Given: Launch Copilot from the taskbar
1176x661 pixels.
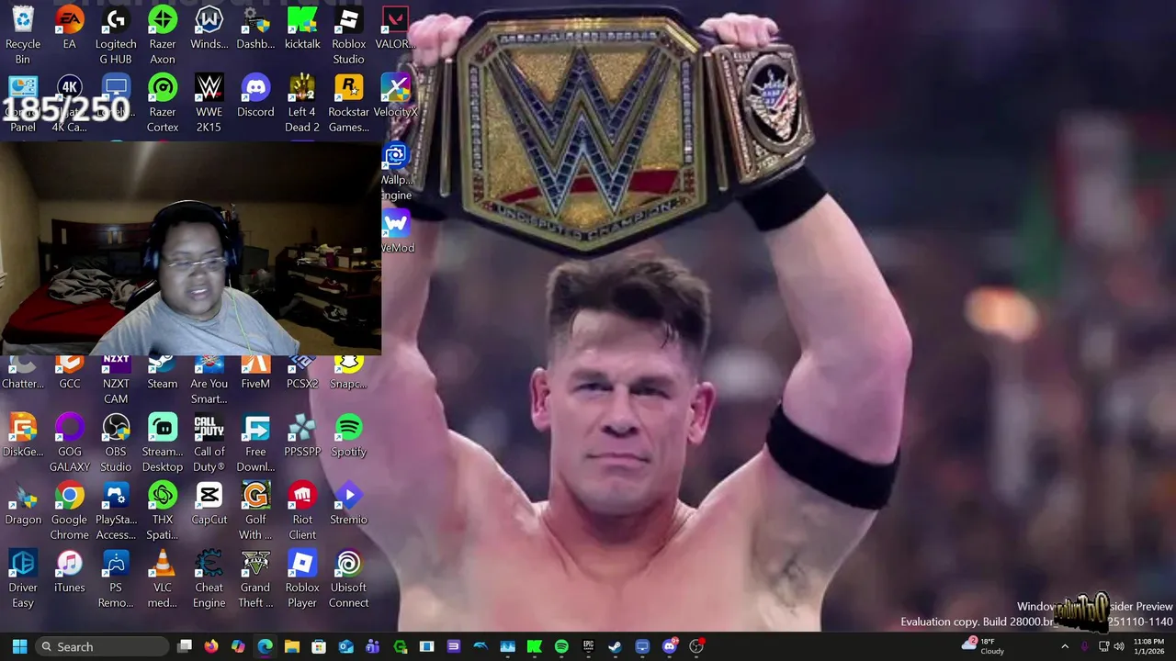Looking at the screenshot, I should (x=238, y=646).
